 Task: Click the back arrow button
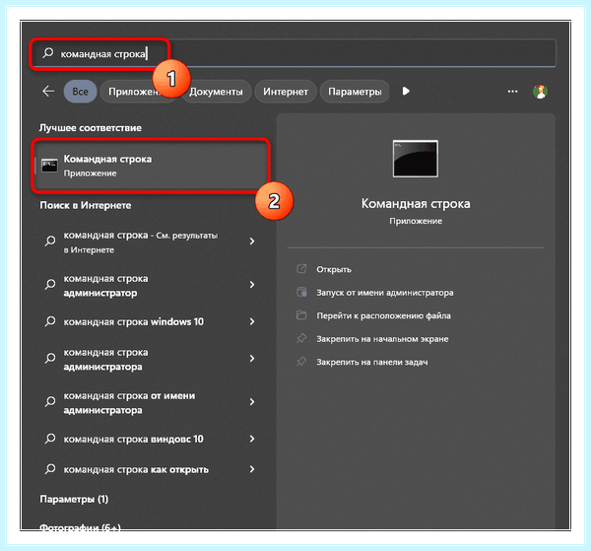click(48, 91)
